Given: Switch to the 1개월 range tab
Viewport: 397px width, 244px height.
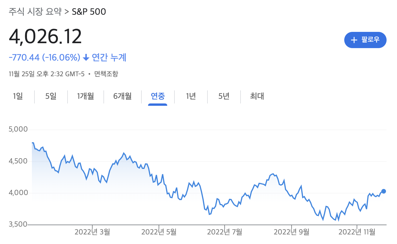Looking at the screenshot, I should pos(85,96).
